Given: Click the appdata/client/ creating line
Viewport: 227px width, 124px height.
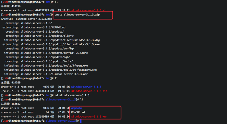Looking at the screenshot, I should [x=40, y=36].
